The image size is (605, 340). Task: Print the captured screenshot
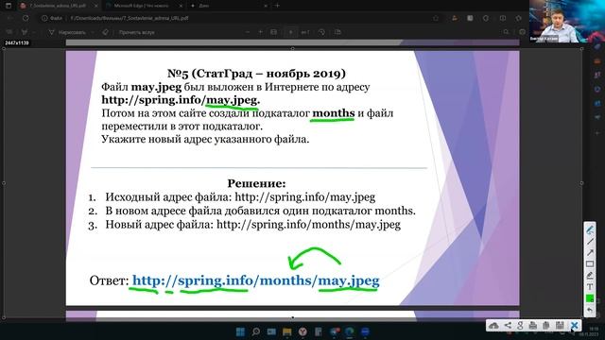pos(533,326)
